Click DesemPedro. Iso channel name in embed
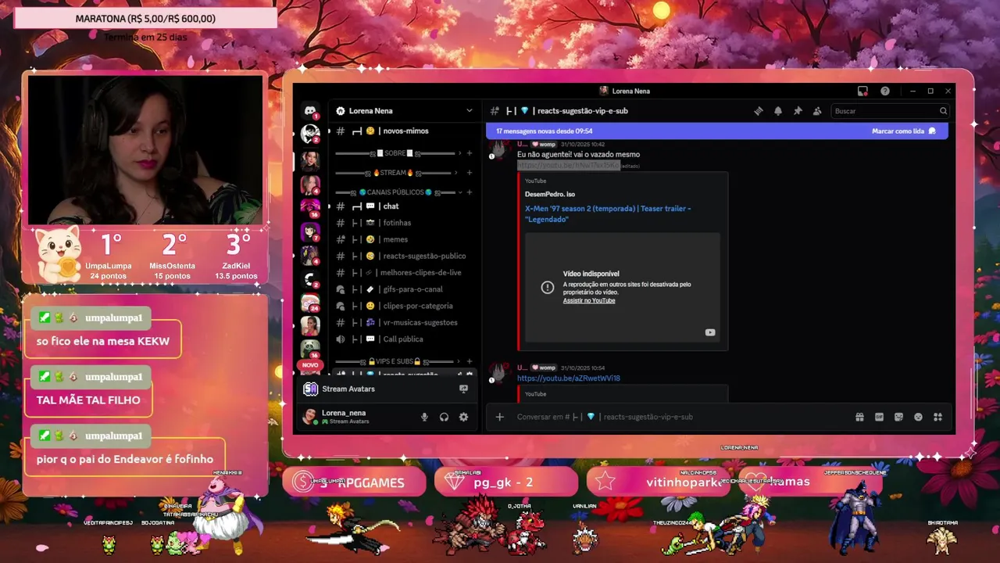The image size is (1000, 563). click(x=550, y=194)
